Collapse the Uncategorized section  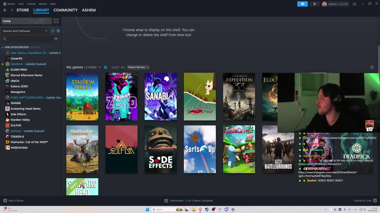pyautogui.click(x=3, y=47)
